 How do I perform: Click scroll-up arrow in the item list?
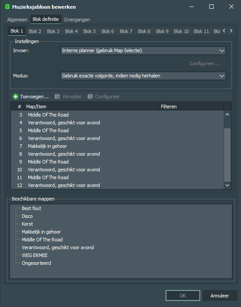point(227,114)
